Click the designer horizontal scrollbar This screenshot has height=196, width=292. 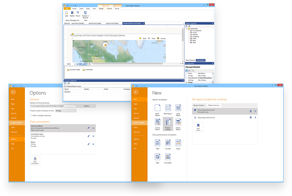pos(128,64)
